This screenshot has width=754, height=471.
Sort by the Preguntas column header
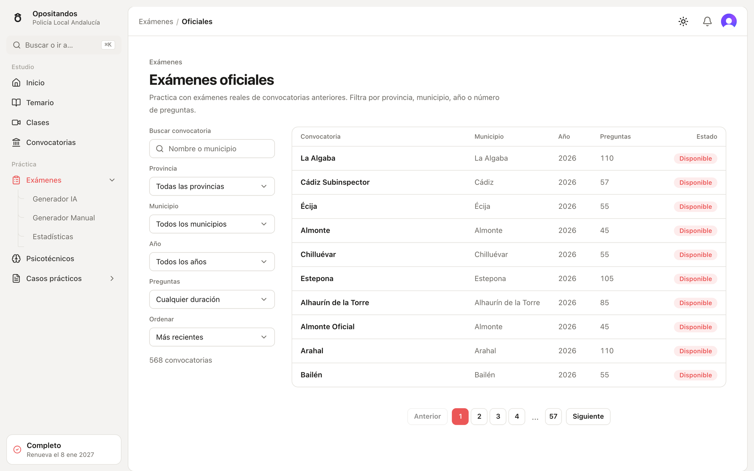pyautogui.click(x=615, y=137)
